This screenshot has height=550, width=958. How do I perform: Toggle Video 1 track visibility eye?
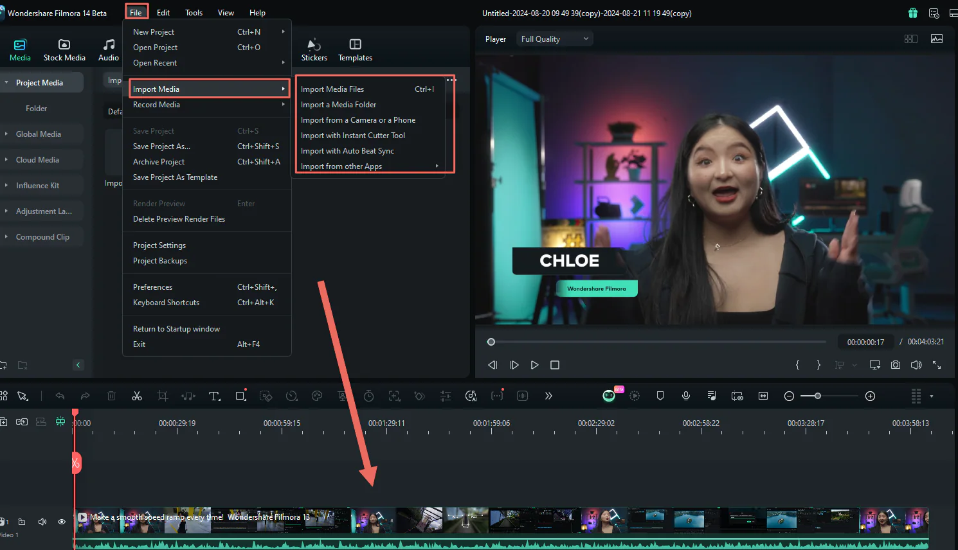tap(62, 522)
